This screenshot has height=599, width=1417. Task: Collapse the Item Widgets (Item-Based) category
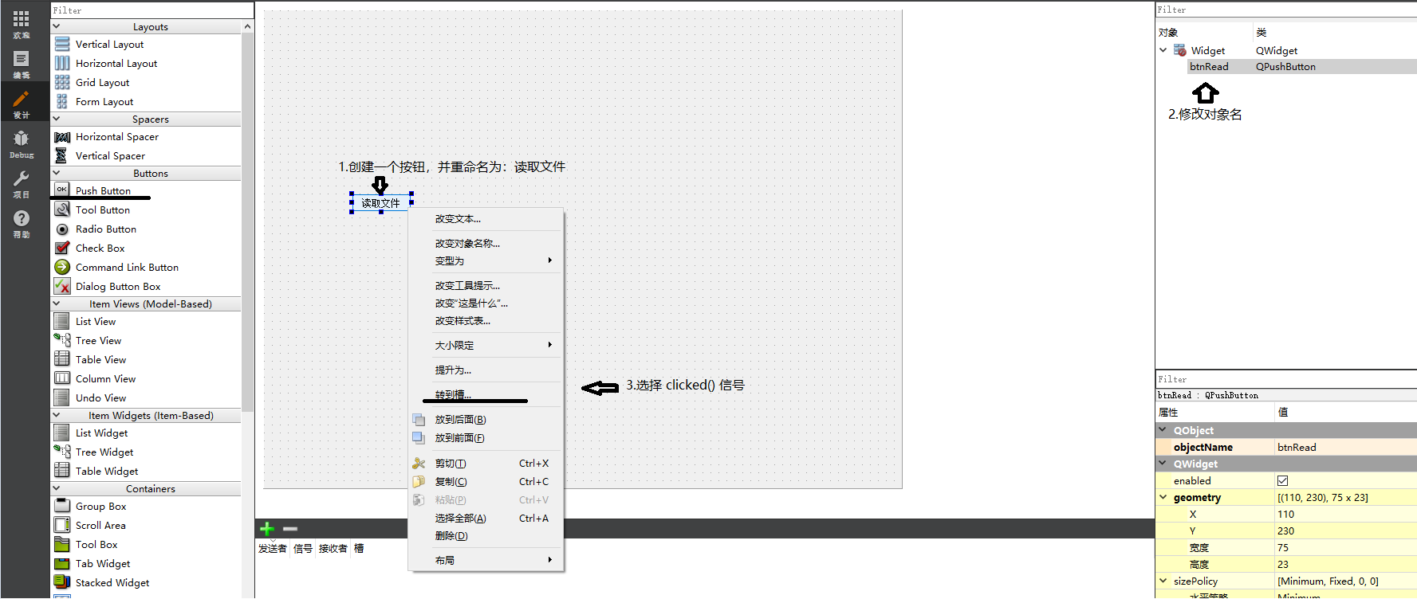tap(57, 415)
